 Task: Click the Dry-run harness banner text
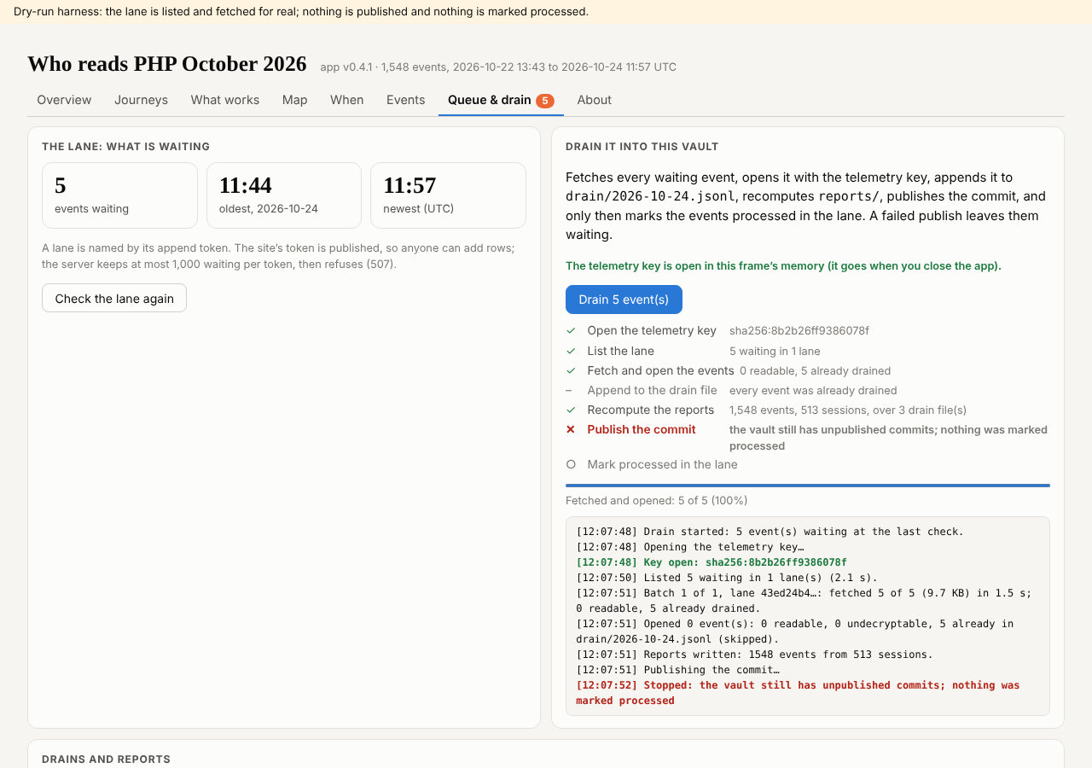pyautogui.click(x=301, y=11)
